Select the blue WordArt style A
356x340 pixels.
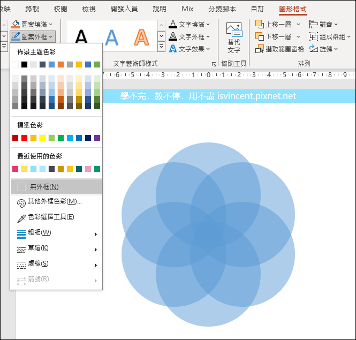(x=111, y=37)
